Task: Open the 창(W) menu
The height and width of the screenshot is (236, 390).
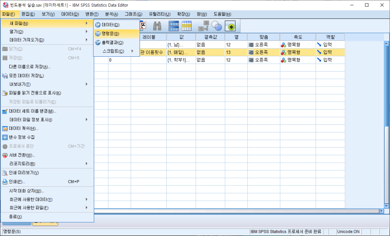Action: (202, 14)
